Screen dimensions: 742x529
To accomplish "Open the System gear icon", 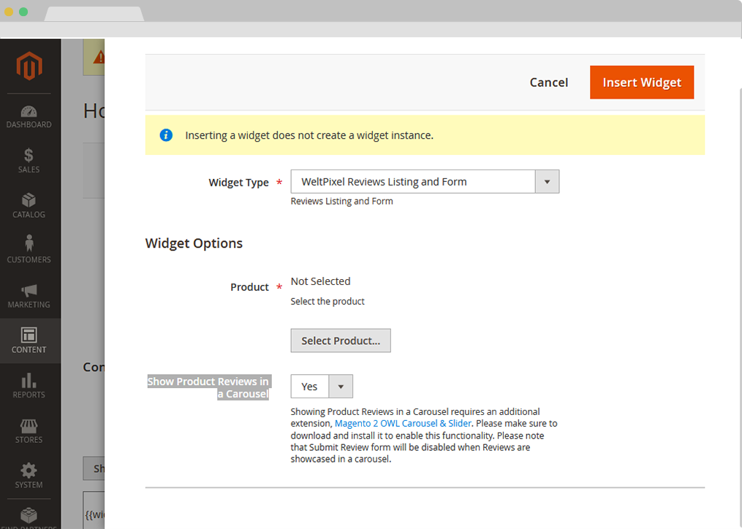I will 29,471.
